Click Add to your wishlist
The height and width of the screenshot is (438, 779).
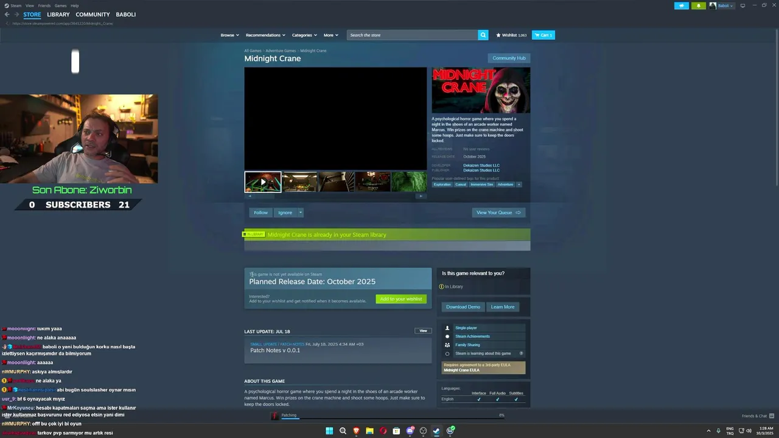[x=401, y=299]
